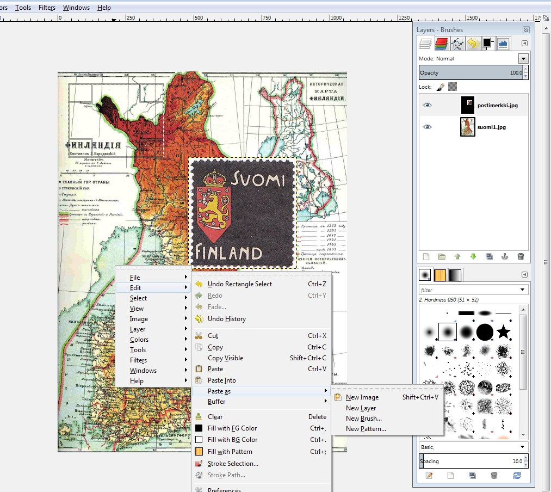Raise the selected layer one step

tap(457, 257)
